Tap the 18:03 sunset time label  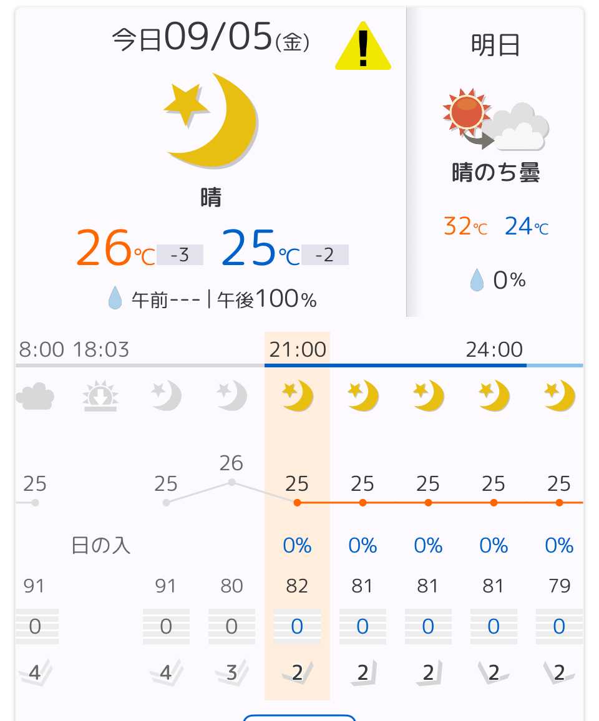click(x=101, y=349)
